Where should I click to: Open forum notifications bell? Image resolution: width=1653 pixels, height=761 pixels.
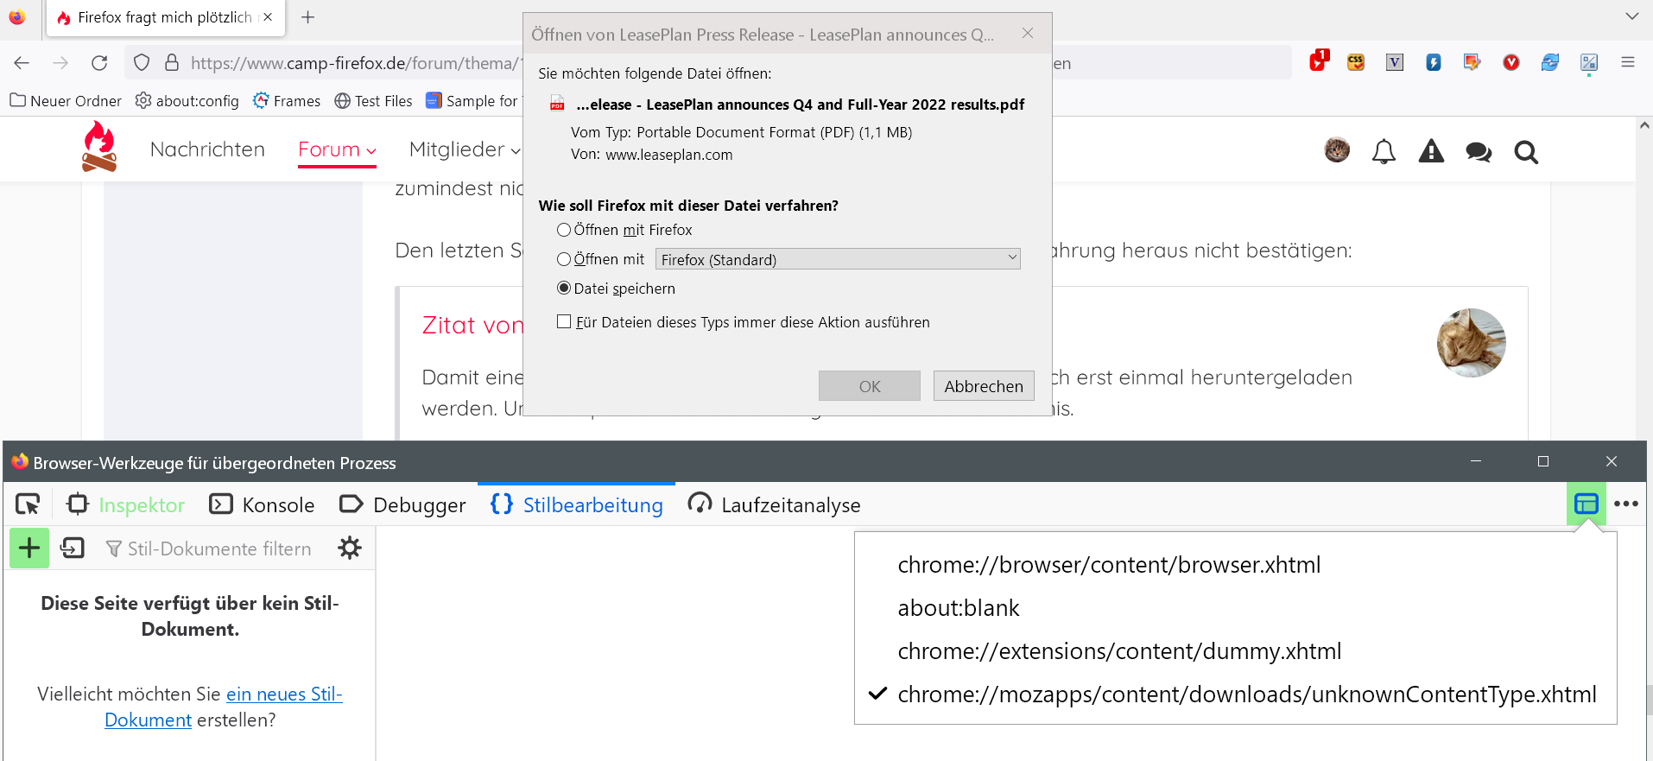coord(1384,152)
